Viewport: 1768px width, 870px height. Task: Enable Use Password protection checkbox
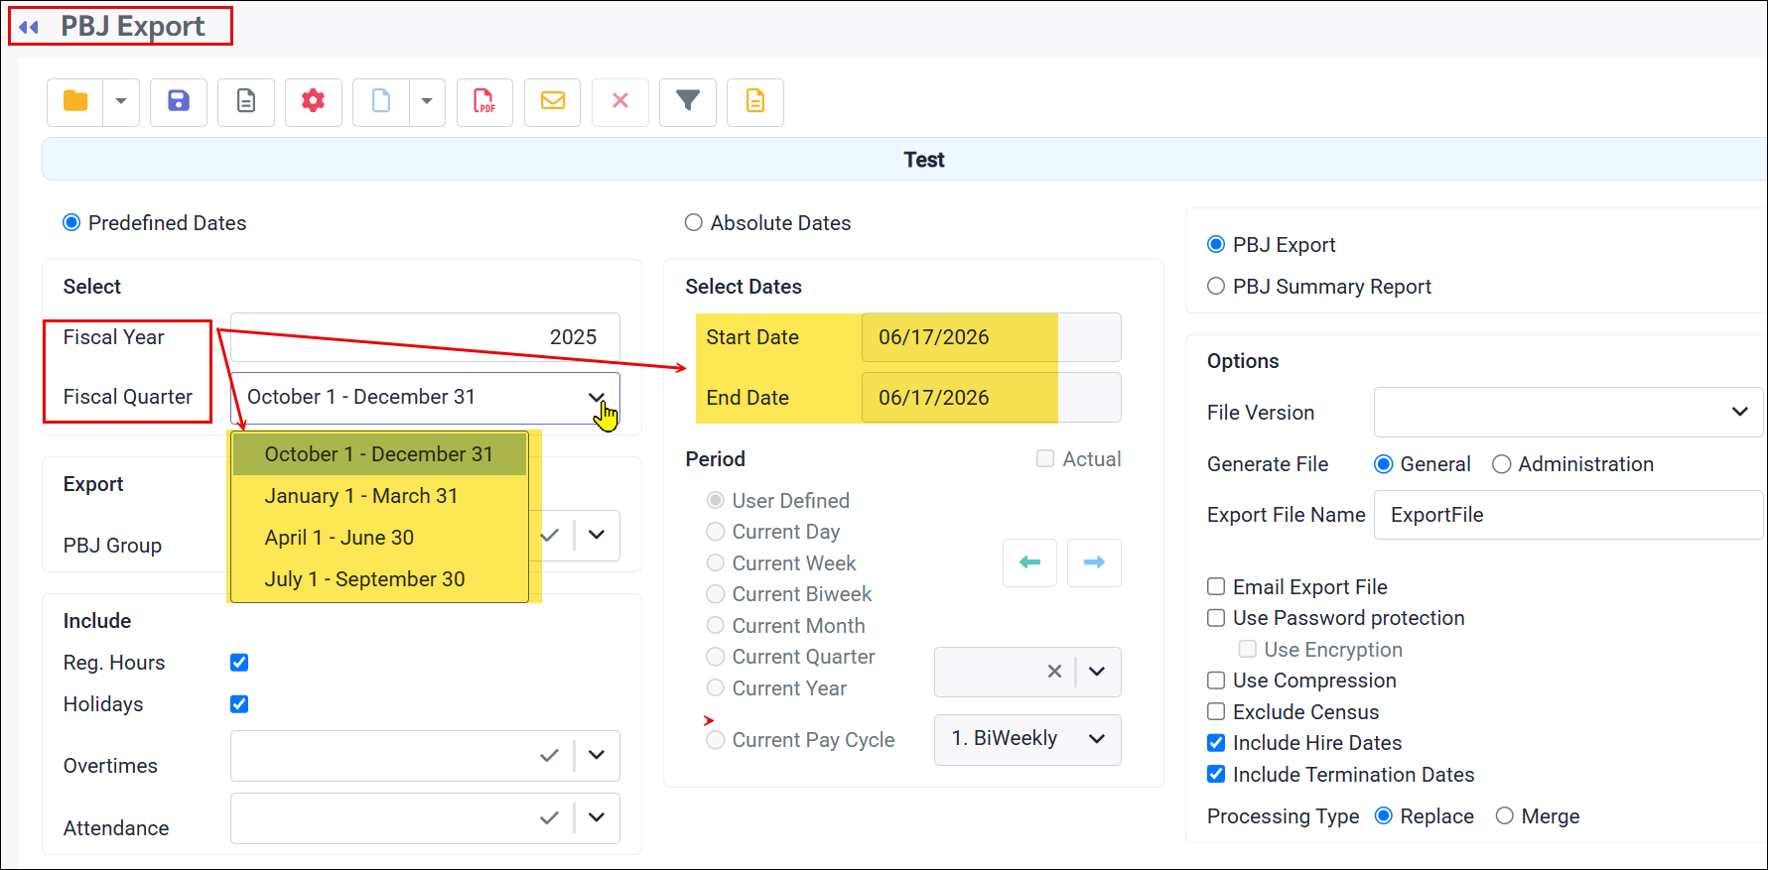pyautogui.click(x=1216, y=618)
